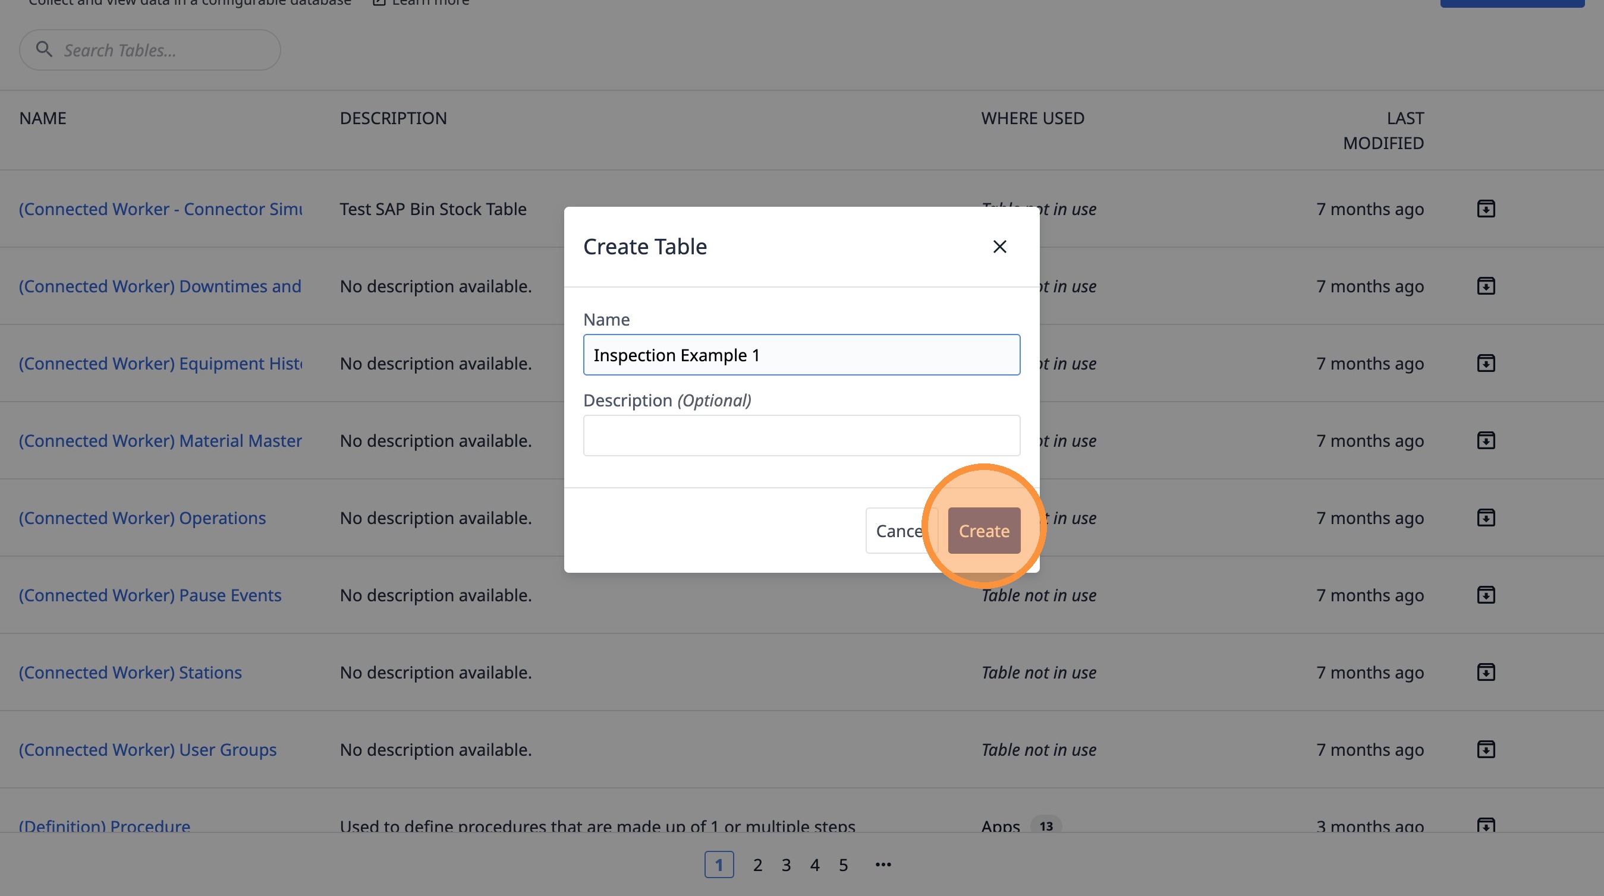Click the Cancel button in dialog
This screenshot has height=896, width=1604.
pos(898,531)
